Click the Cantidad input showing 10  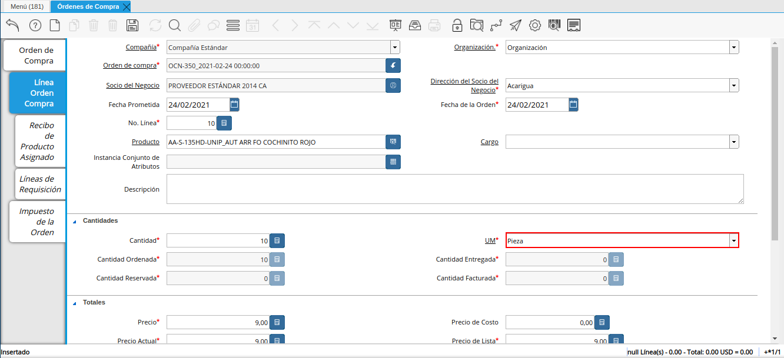[x=218, y=240]
